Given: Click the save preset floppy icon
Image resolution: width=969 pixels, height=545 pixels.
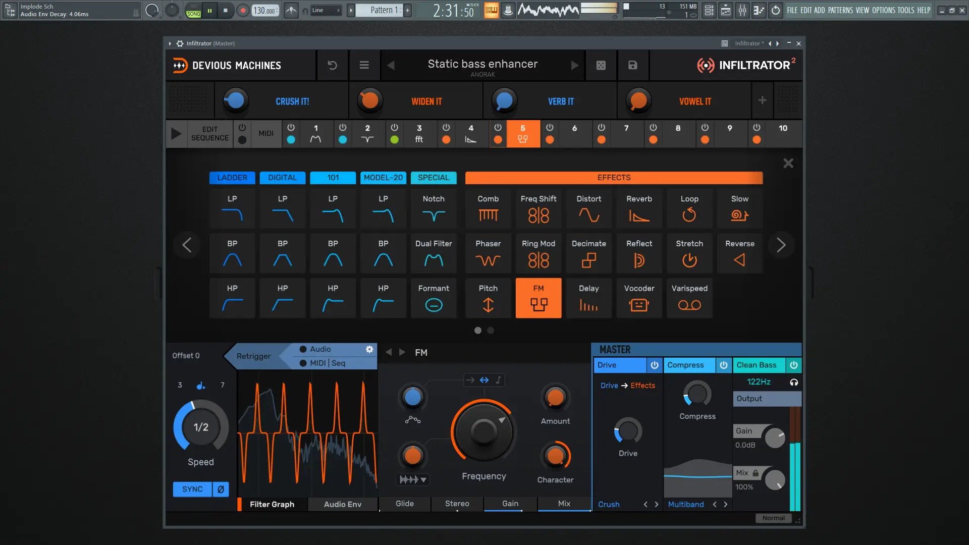Looking at the screenshot, I should click(x=632, y=65).
